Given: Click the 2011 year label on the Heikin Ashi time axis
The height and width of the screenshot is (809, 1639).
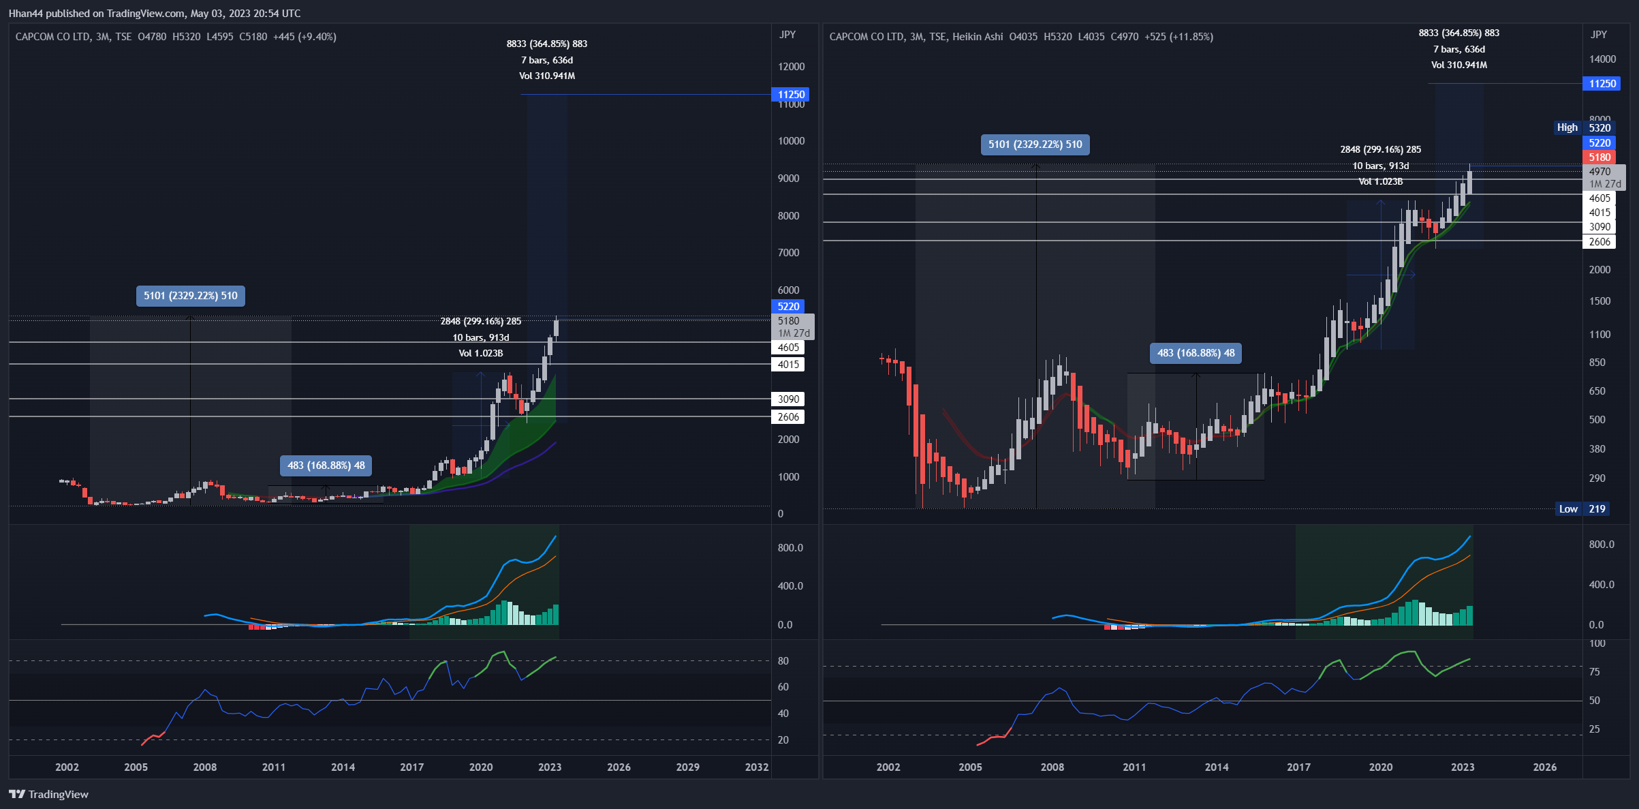Looking at the screenshot, I should tap(1134, 767).
